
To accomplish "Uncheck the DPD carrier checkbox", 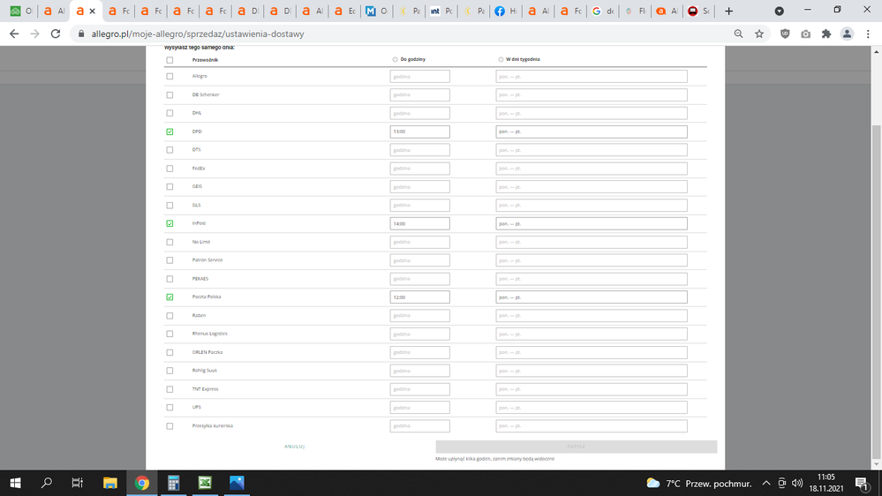I will tap(170, 132).
